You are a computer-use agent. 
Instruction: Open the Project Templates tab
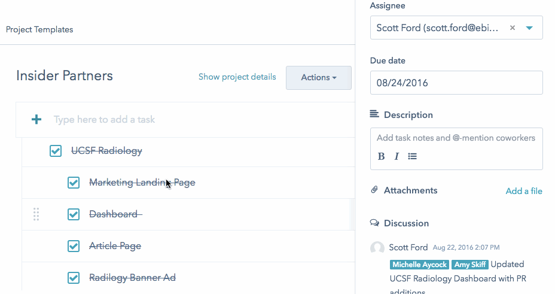click(x=39, y=29)
